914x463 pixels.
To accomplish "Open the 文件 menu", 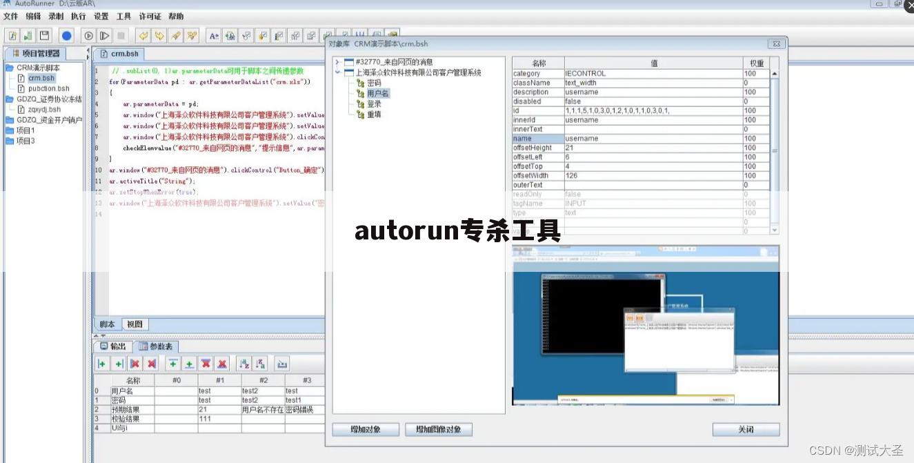I will 10,17.
